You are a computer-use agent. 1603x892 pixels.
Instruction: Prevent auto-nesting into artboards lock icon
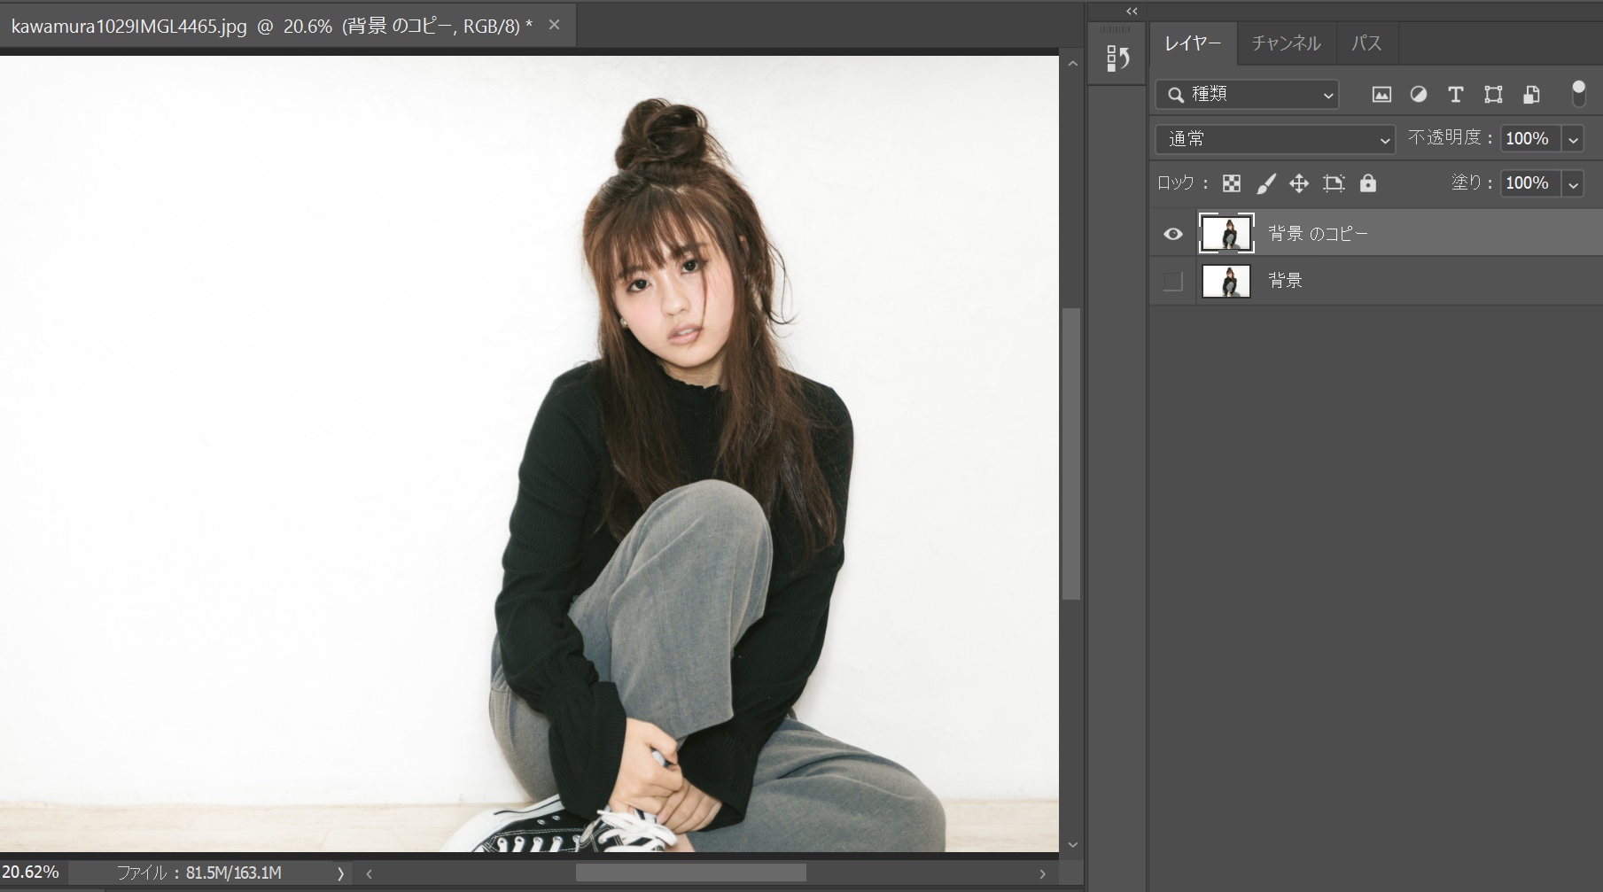(1334, 183)
